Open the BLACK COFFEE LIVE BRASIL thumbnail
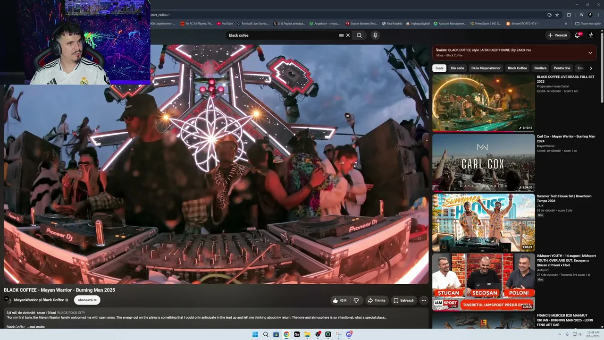This screenshot has height=340, width=604. pyautogui.click(x=484, y=103)
